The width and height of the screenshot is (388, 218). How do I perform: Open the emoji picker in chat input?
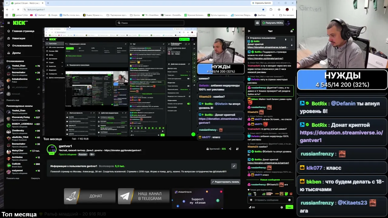click(x=289, y=200)
